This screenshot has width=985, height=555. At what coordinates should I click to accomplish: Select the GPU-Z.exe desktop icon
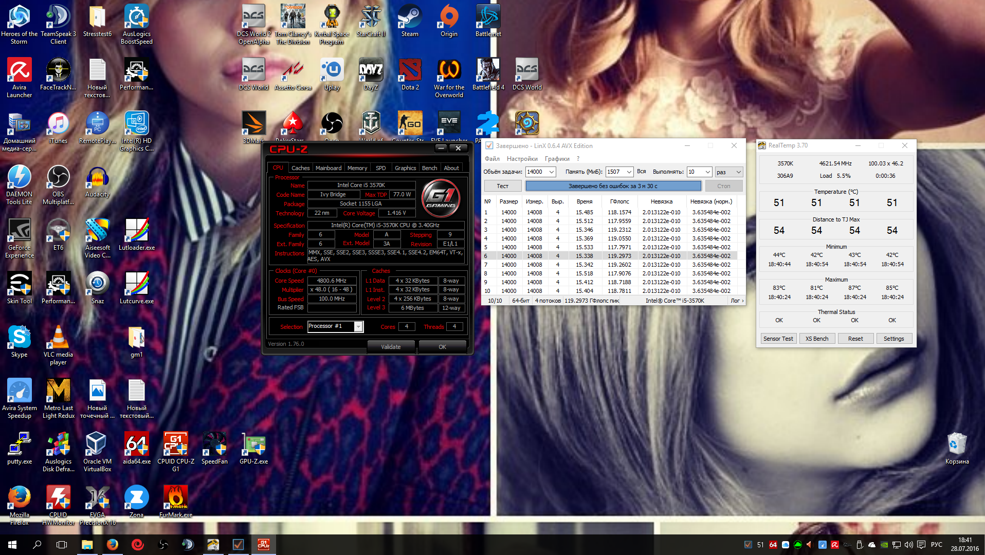click(x=253, y=448)
